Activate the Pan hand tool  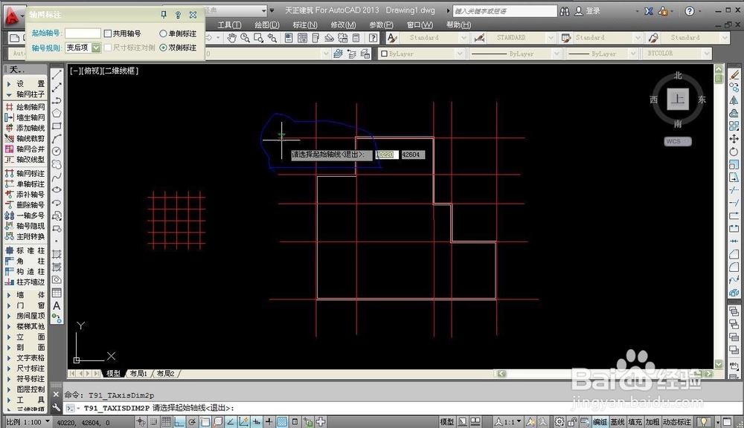231,38
